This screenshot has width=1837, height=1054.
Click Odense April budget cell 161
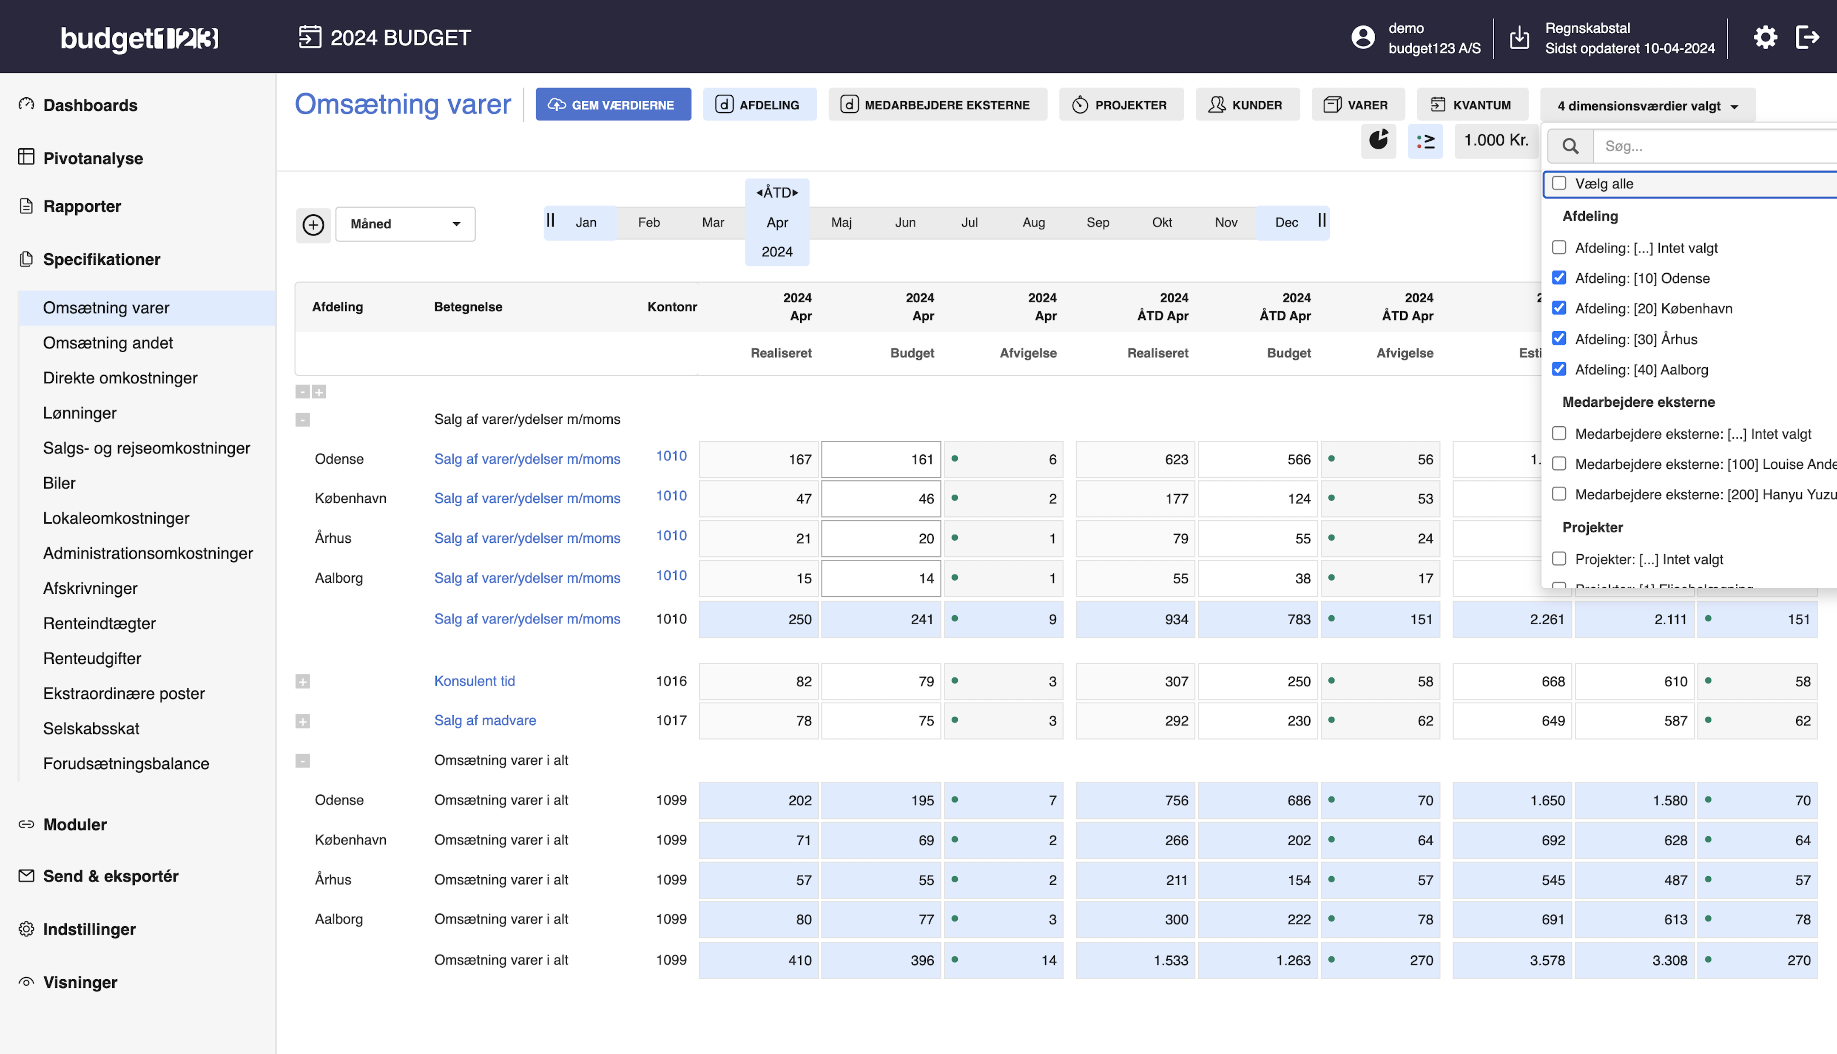(x=881, y=460)
